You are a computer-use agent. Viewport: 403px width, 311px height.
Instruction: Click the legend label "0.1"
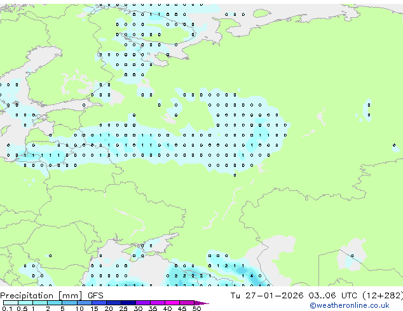(7, 308)
